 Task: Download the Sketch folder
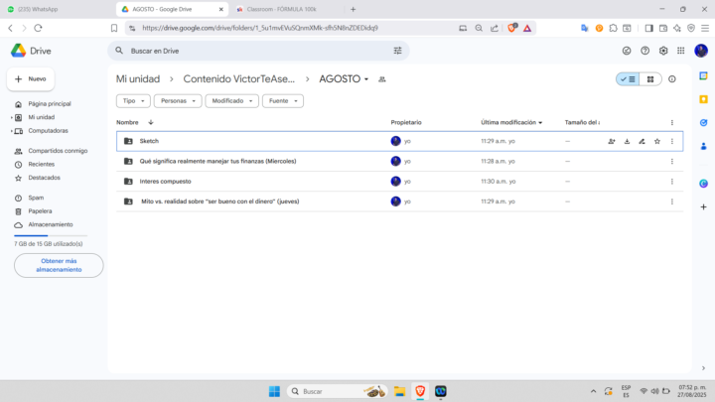click(627, 141)
